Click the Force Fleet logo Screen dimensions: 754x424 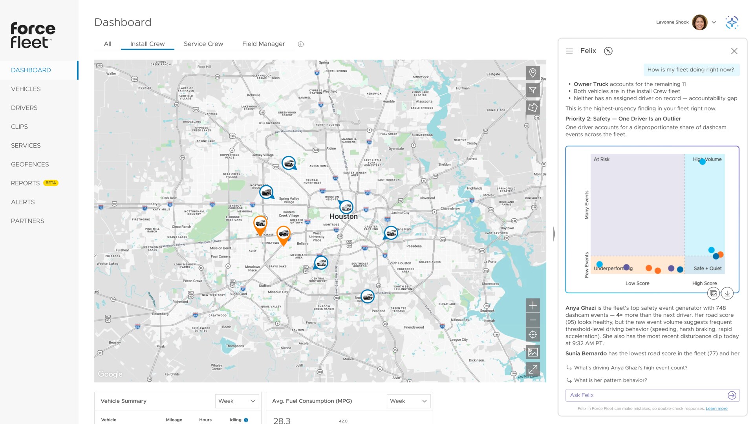click(33, 35)
